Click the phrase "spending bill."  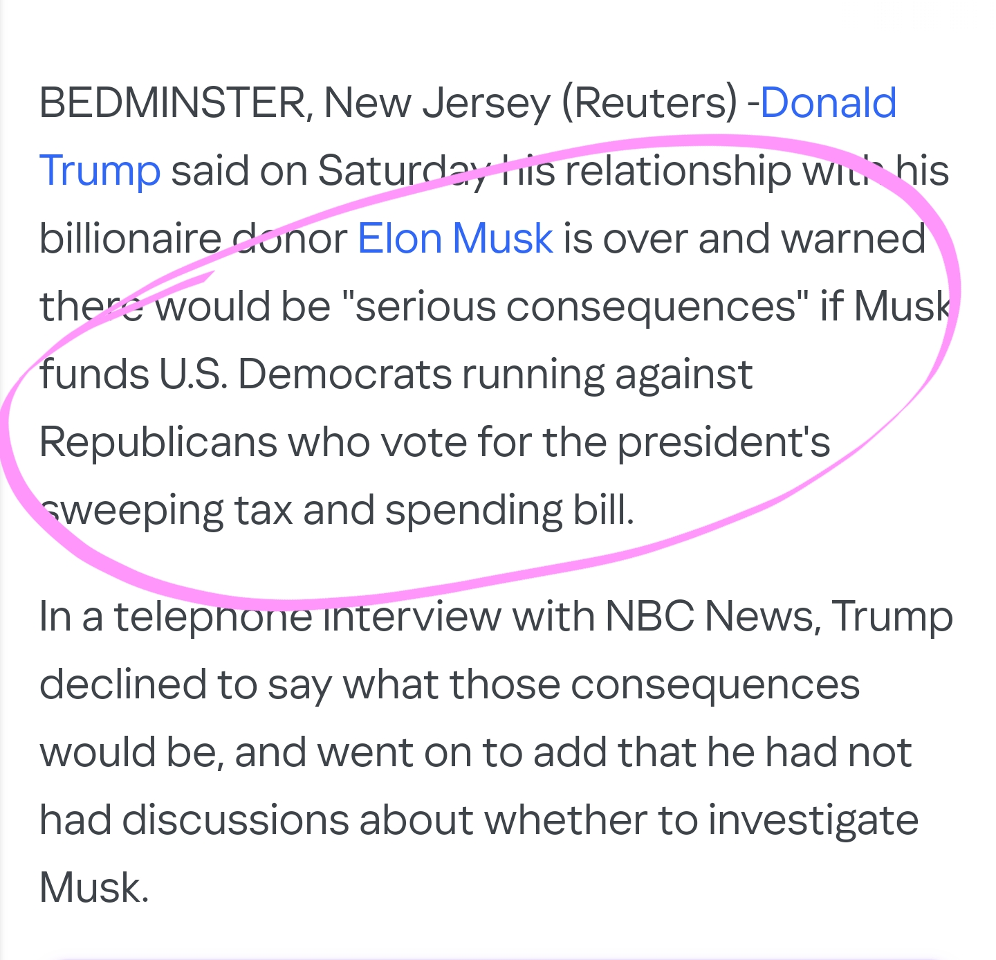[x=510, y=511]
